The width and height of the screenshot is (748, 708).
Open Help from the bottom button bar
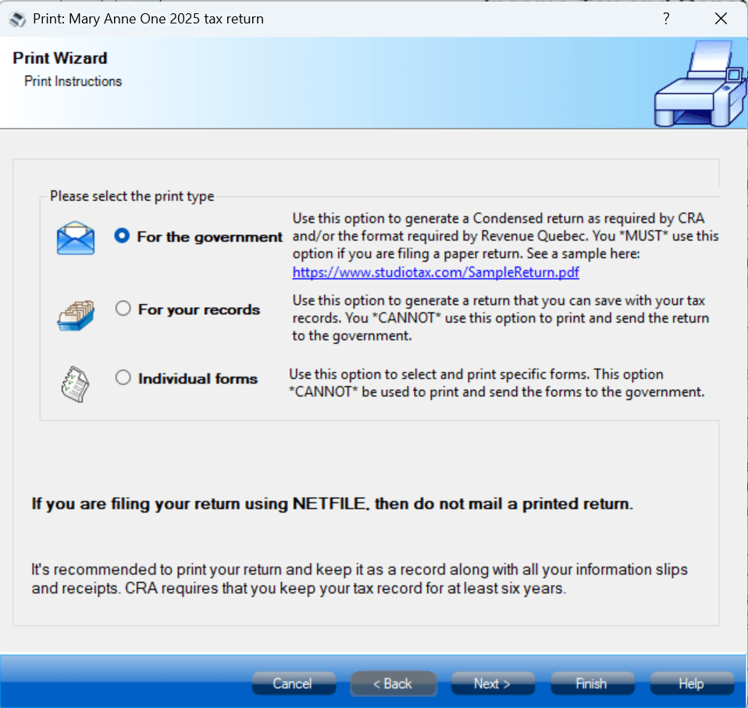point(691,684)
